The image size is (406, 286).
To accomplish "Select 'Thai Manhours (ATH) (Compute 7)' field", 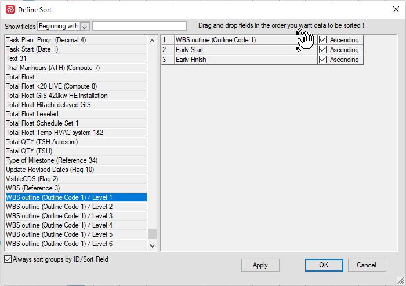I will click(53, 68).
